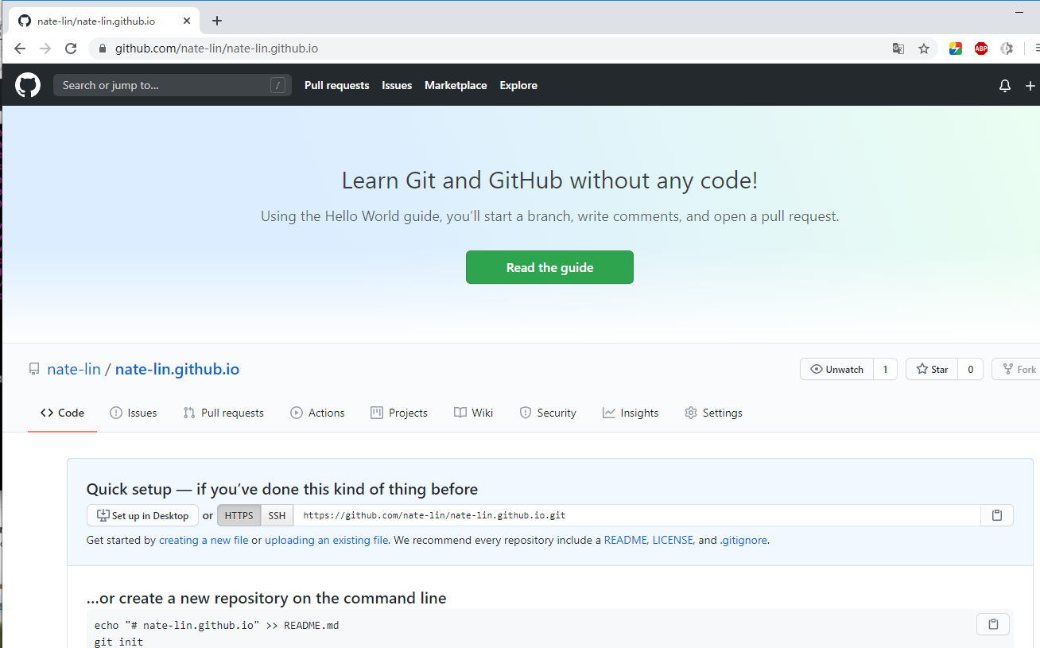View site information via the lock icon
This screenshot has height=648, width=1040.
coord(102,49)
